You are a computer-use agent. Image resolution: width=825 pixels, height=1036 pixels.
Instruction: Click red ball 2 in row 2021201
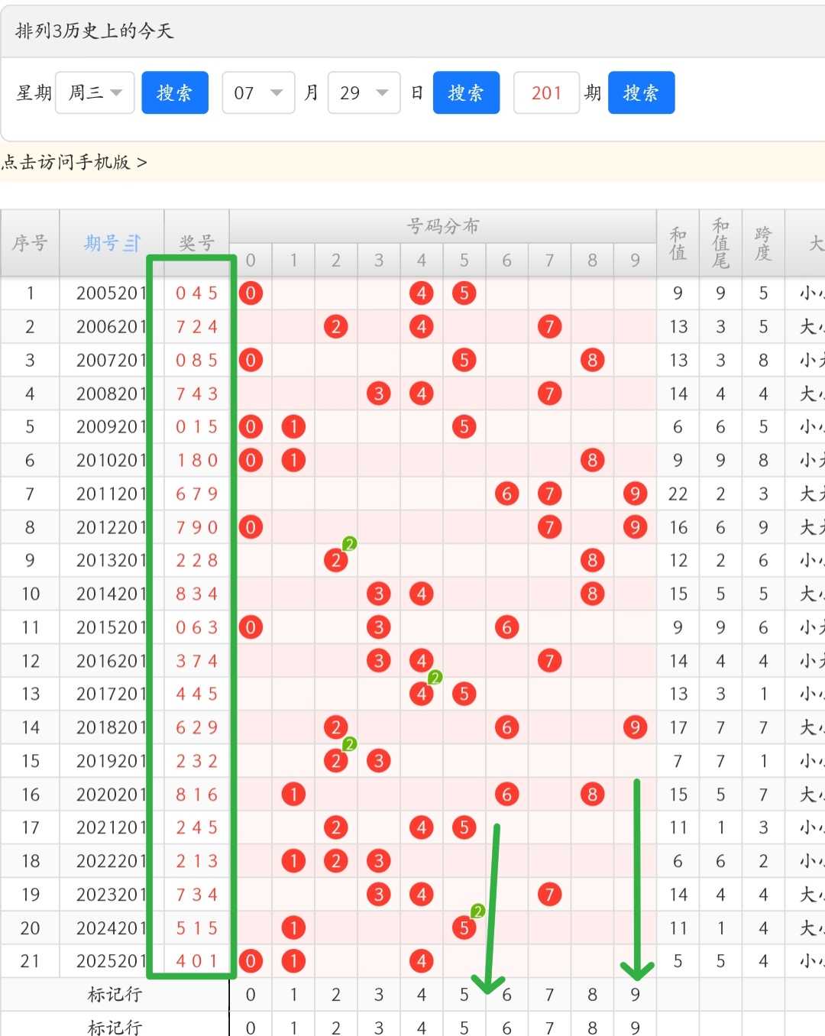pos(335,827)
